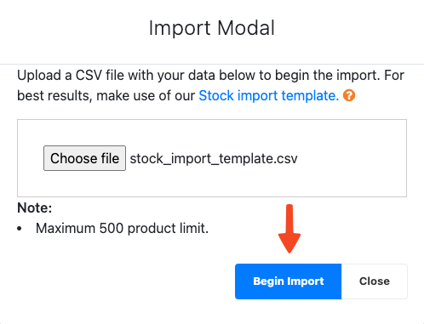Click the orange question mark help icon
Image resolution: width=424 pixels, height=324 pixels.
(x=349, y=95)
